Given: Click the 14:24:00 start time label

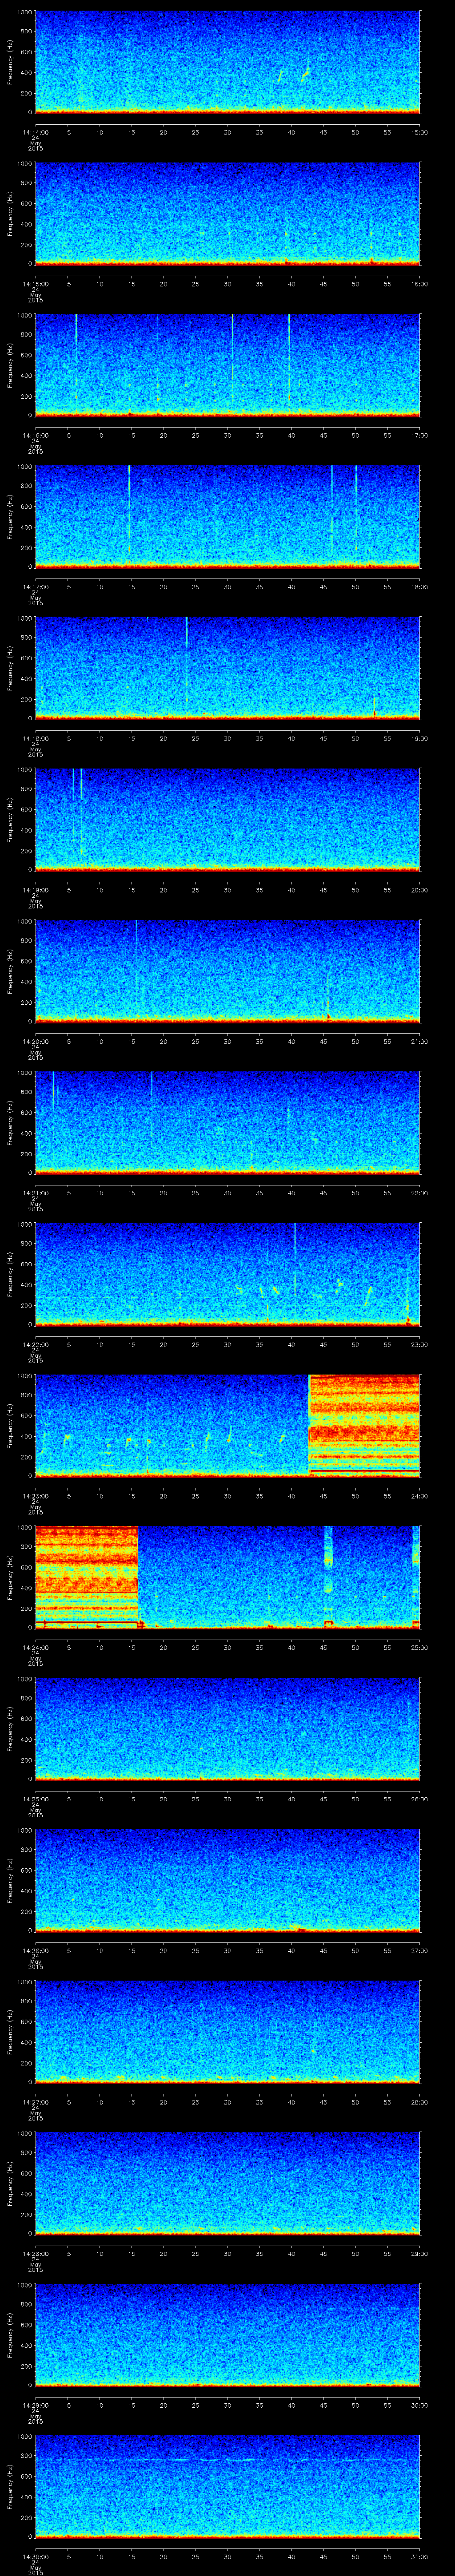Looking at the screenshot, I should pos(35,1647).
